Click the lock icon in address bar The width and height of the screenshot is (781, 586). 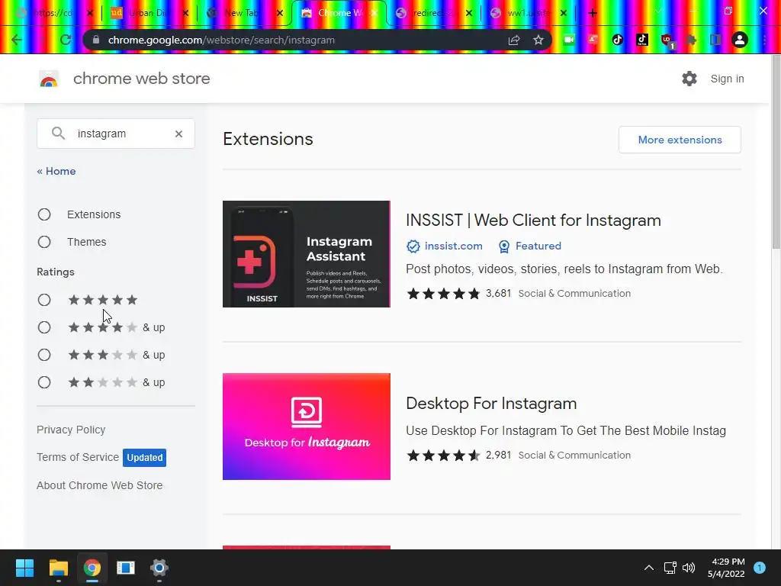(x=96, y=40)
